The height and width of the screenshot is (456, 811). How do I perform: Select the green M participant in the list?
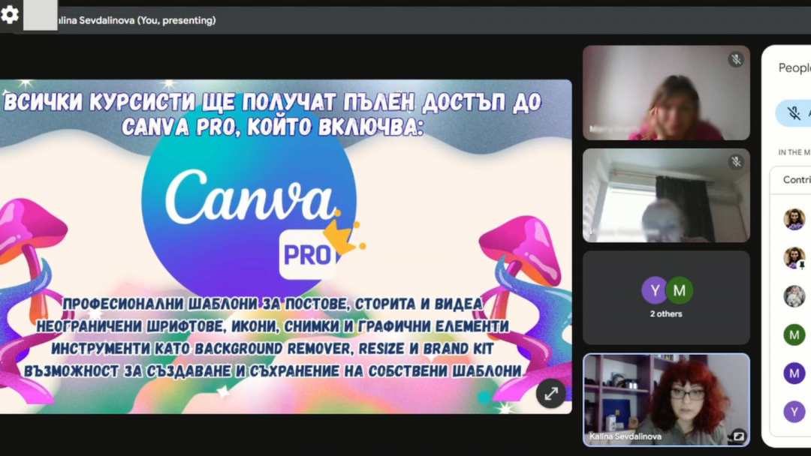pyautogui.click(x=794, y=335)
